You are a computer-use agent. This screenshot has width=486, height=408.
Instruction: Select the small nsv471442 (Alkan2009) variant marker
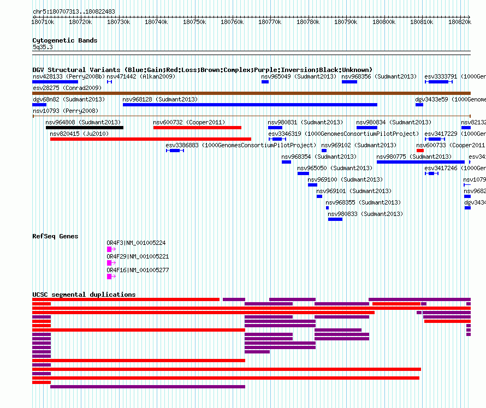(109, 82)
